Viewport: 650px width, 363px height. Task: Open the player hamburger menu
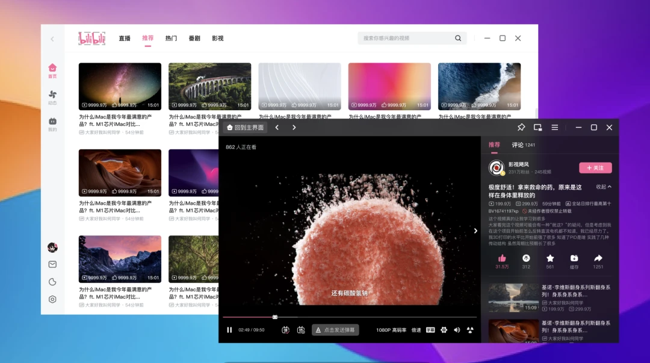point(555,128)
